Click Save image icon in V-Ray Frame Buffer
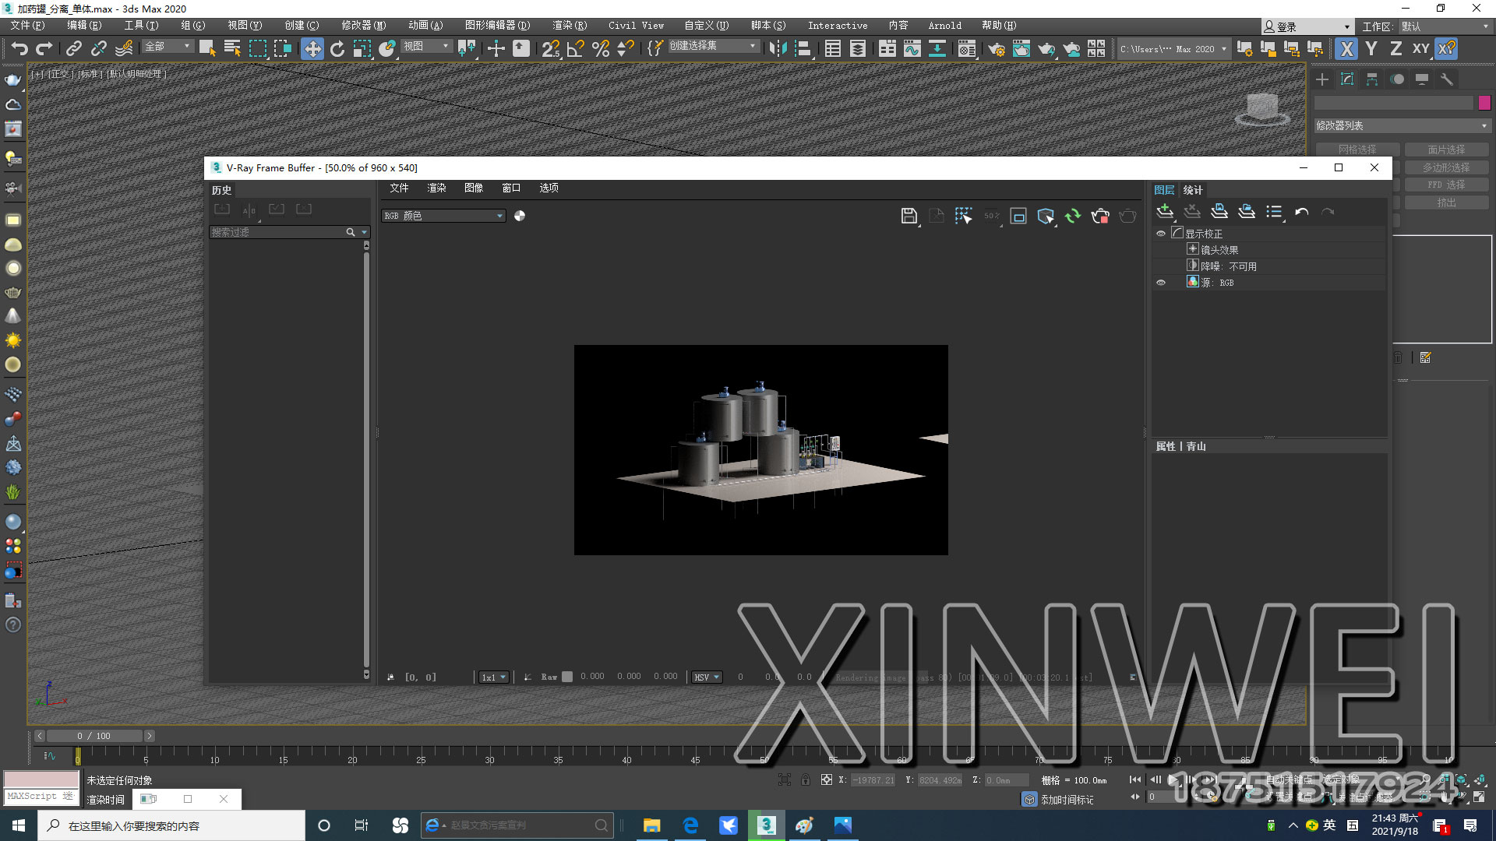Image resolution: width=1496 pixels, height=841 pixels. click(909, 216)
